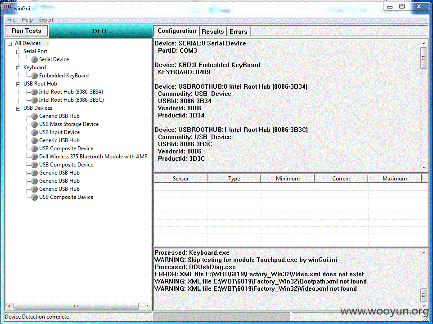This screenshot has height=324, width=433.
Task: Click the Intel Root Hub (8086-3B3C) icon
Action: tap(35, 100)
